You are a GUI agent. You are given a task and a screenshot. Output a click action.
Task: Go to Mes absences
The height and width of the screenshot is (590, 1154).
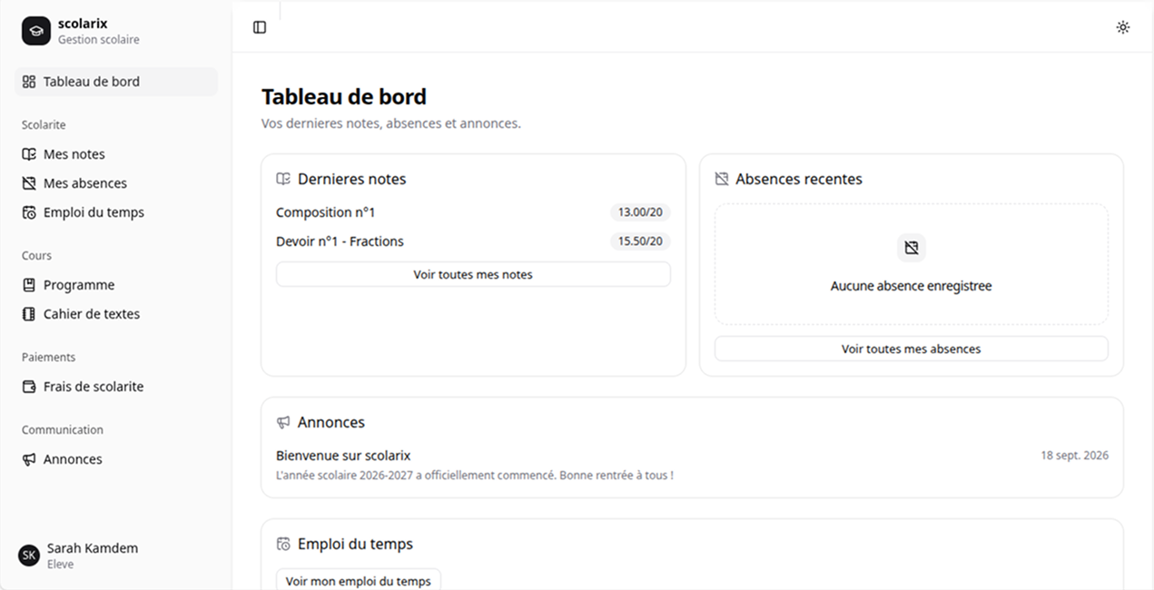coord(116,183)
